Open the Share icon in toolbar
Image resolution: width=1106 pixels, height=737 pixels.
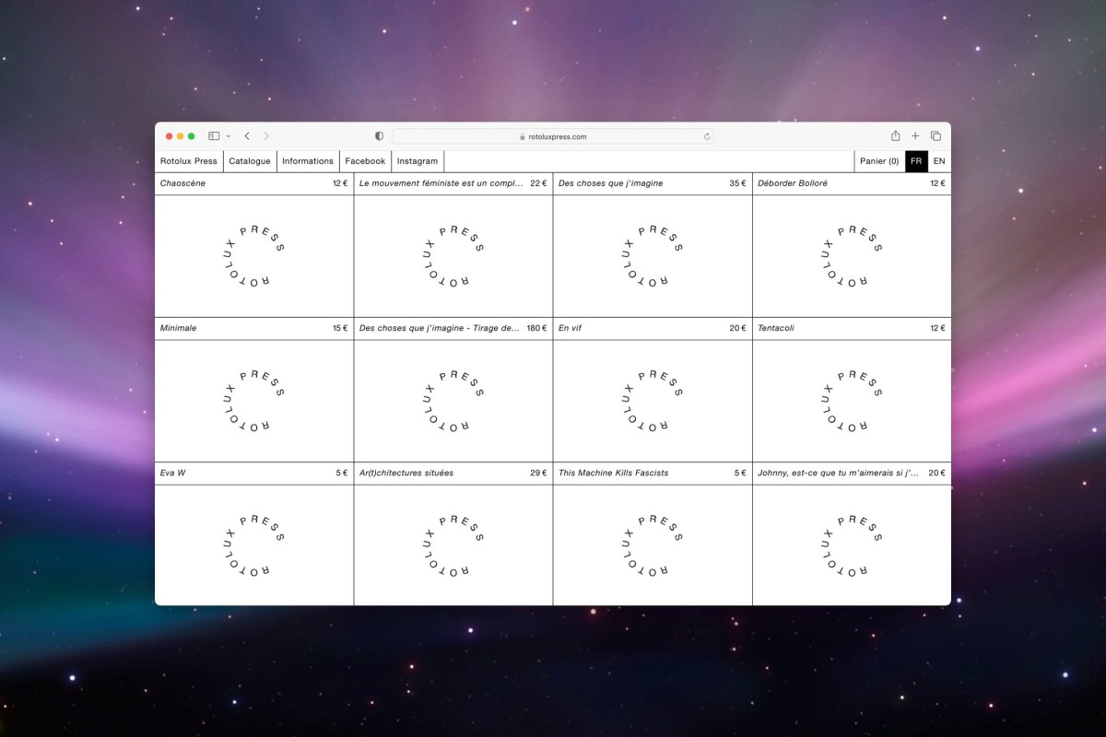point(895,136)
